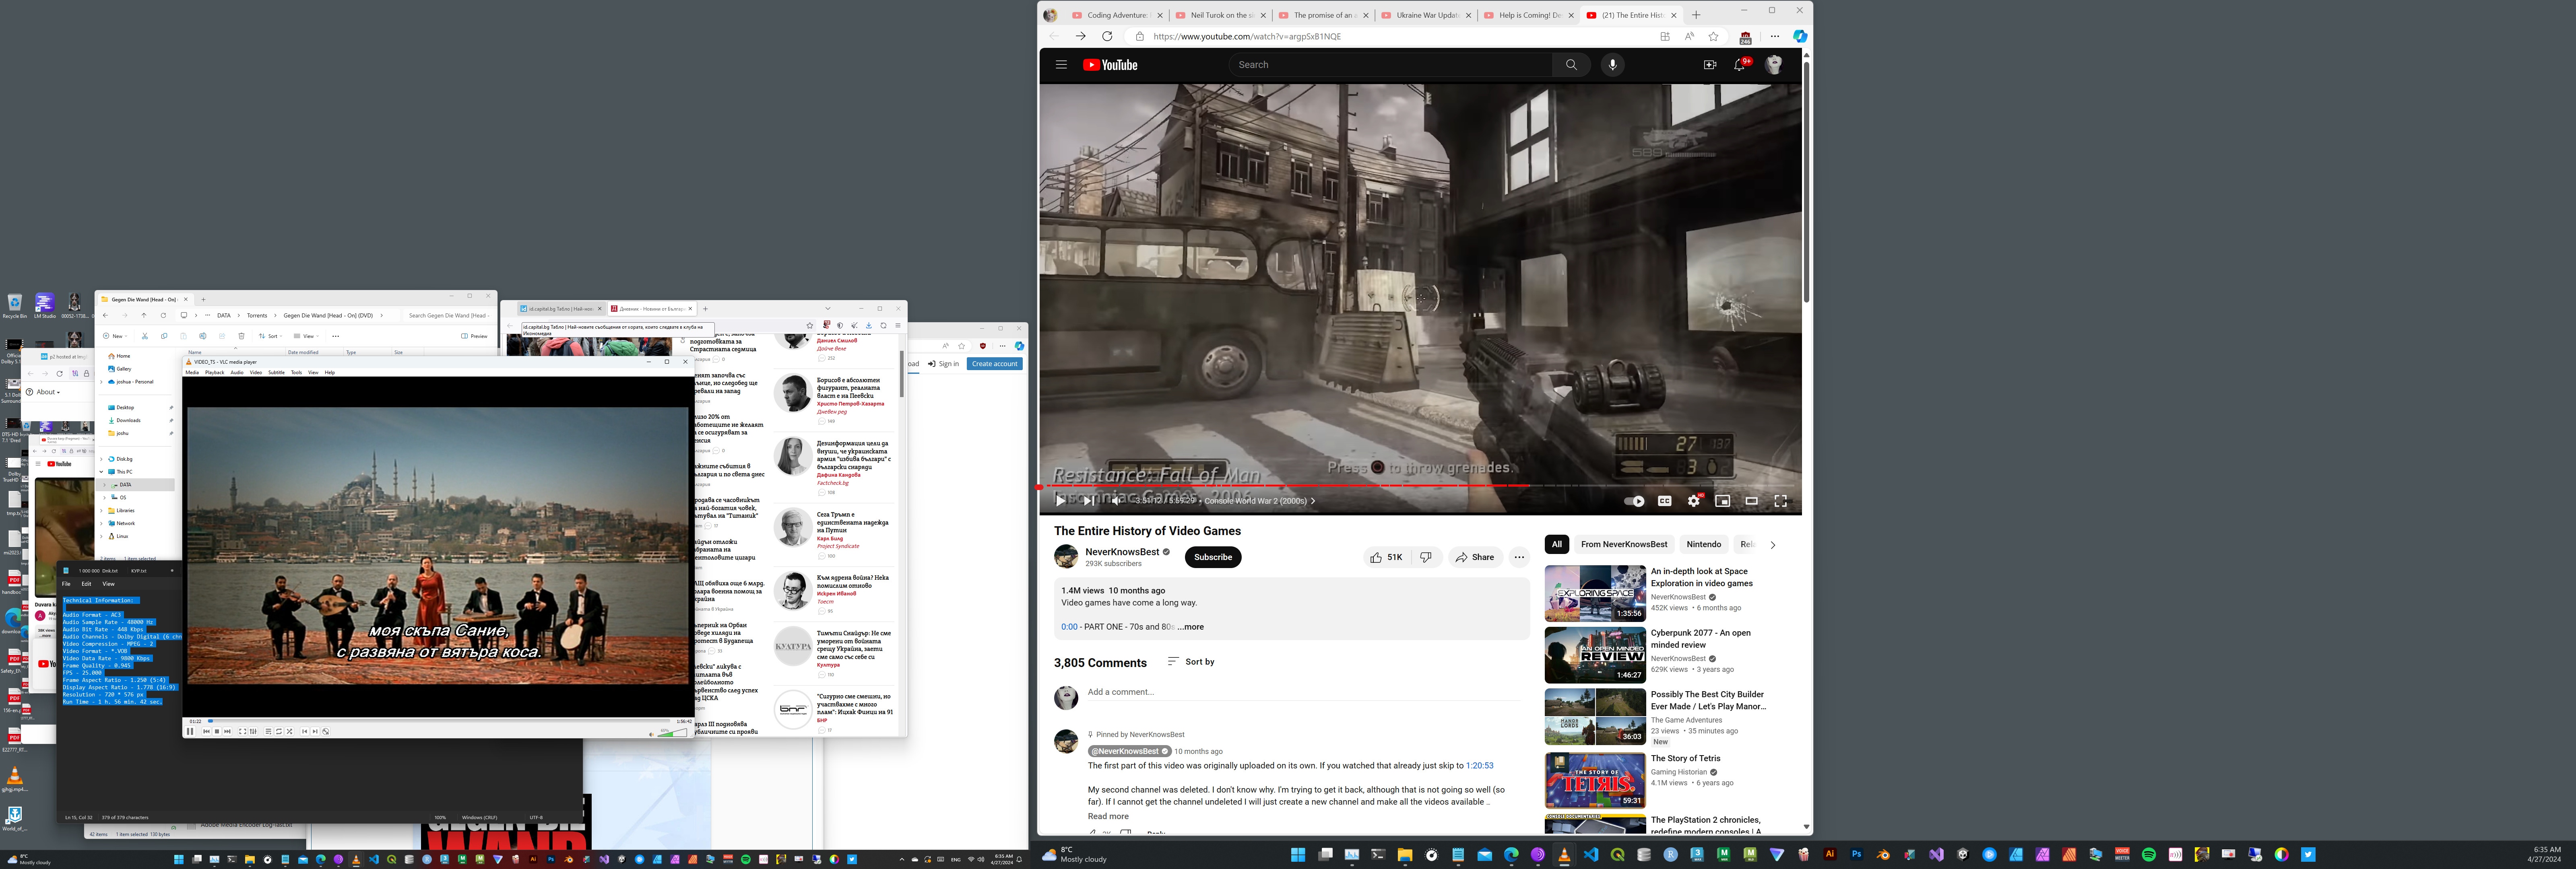2576x869 pixels.
Task: Stop playback in VLC
Action: tap(217, 731)
